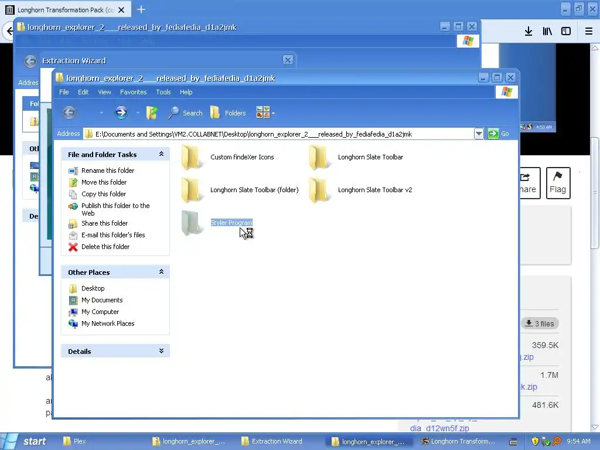
Task: Click the keyboard tray icon
Action: [x=513, y=442]
